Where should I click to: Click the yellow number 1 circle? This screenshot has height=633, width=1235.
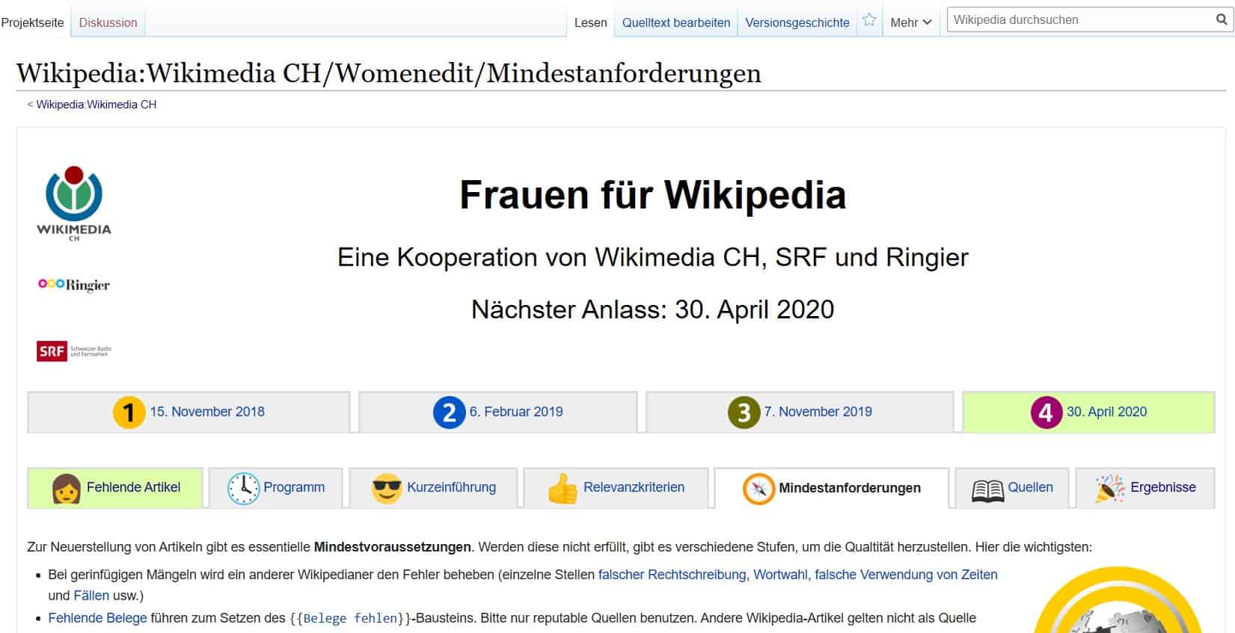(x=129, y=412)
